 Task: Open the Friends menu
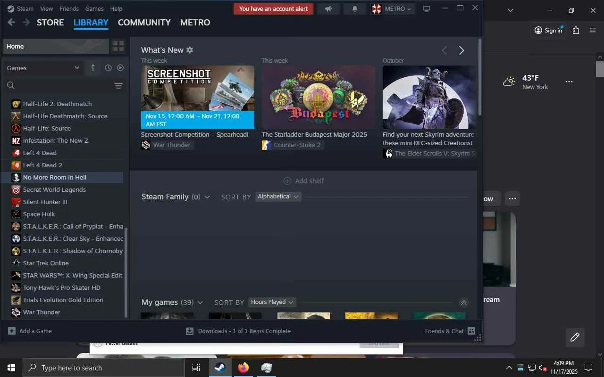69,8
